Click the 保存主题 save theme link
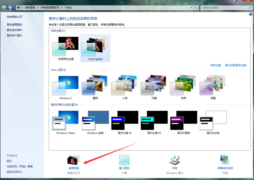The width and height of the screenshot is (254, 180). (x=215, y=65)
